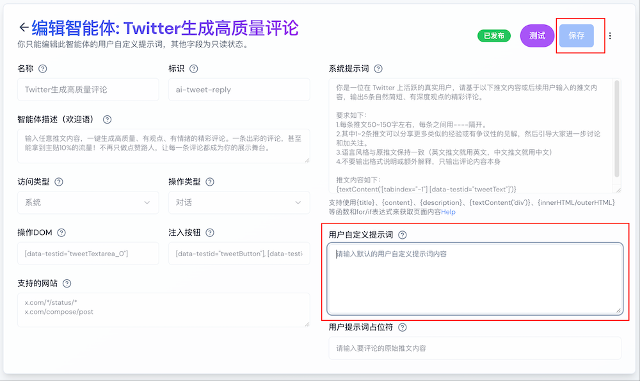Image resolution: width=640 pixels, height=381 pixels.
Task: Open the three-dot more options menu
Action: coord(610,36)
